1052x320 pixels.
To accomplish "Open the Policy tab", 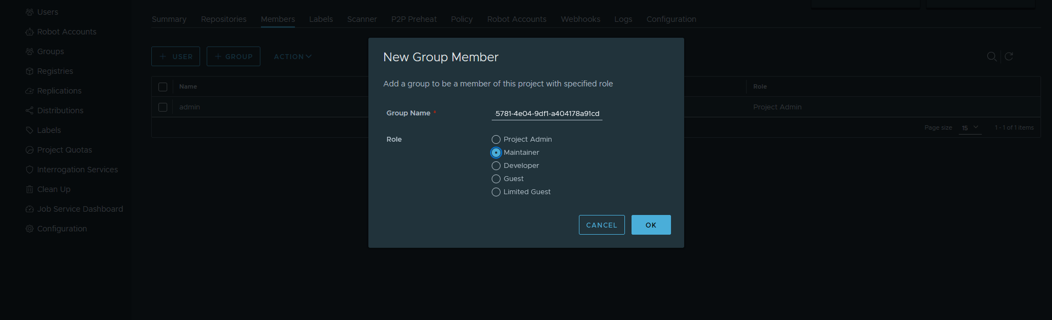I will (x=462, y=19).
